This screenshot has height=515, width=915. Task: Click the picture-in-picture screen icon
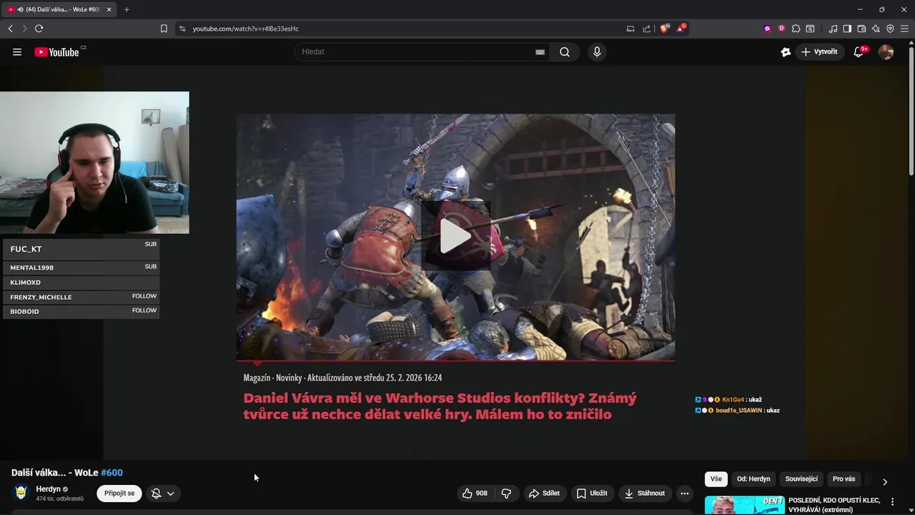[x=630, y=29]
